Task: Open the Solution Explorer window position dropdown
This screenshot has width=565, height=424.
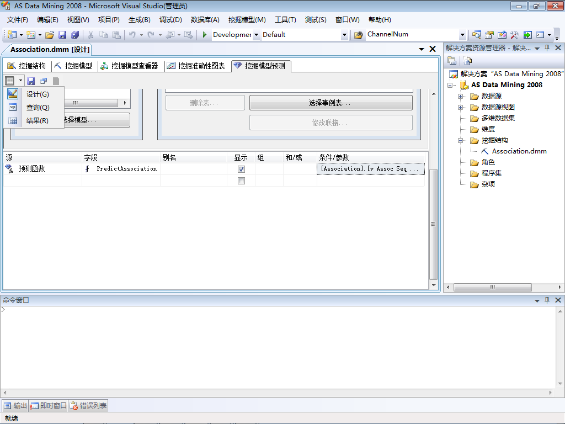Action: (537, 49)
